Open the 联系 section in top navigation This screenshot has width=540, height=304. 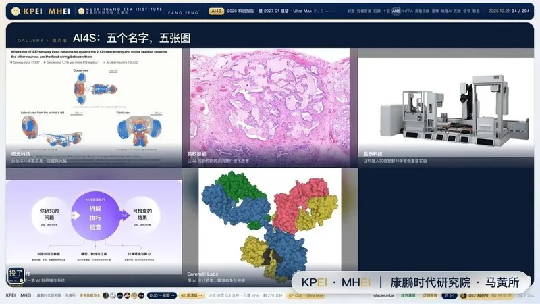[477, 11]
